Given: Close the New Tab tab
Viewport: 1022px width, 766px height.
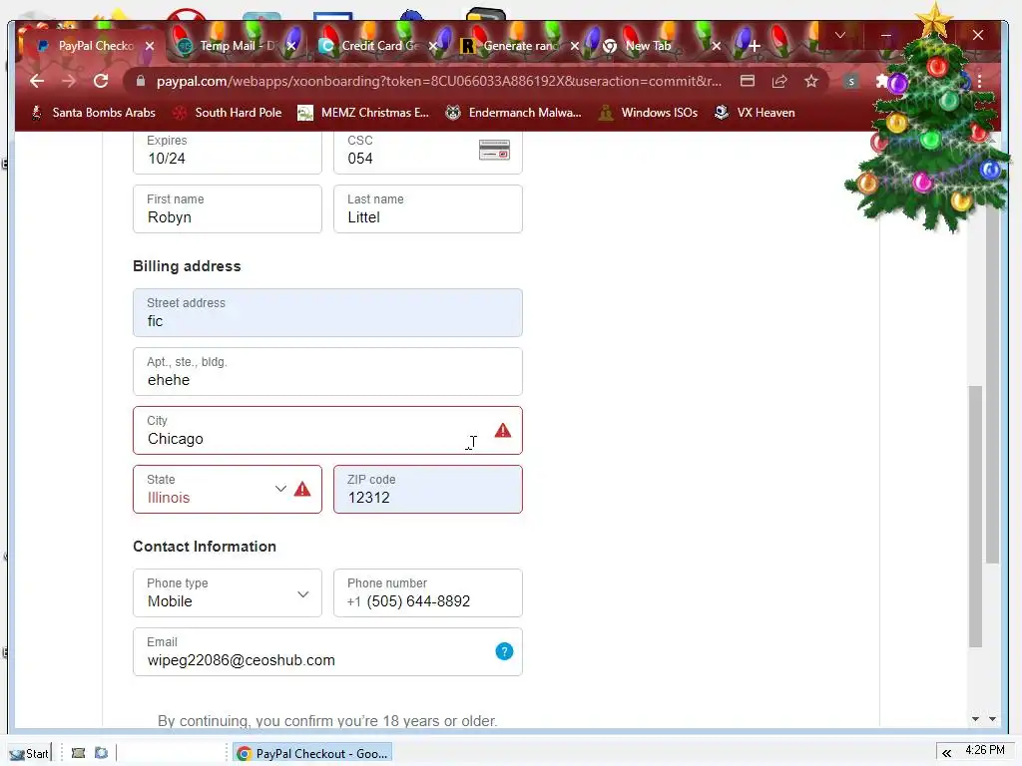Looking at the screenshot, I should (x=717, y=46).
